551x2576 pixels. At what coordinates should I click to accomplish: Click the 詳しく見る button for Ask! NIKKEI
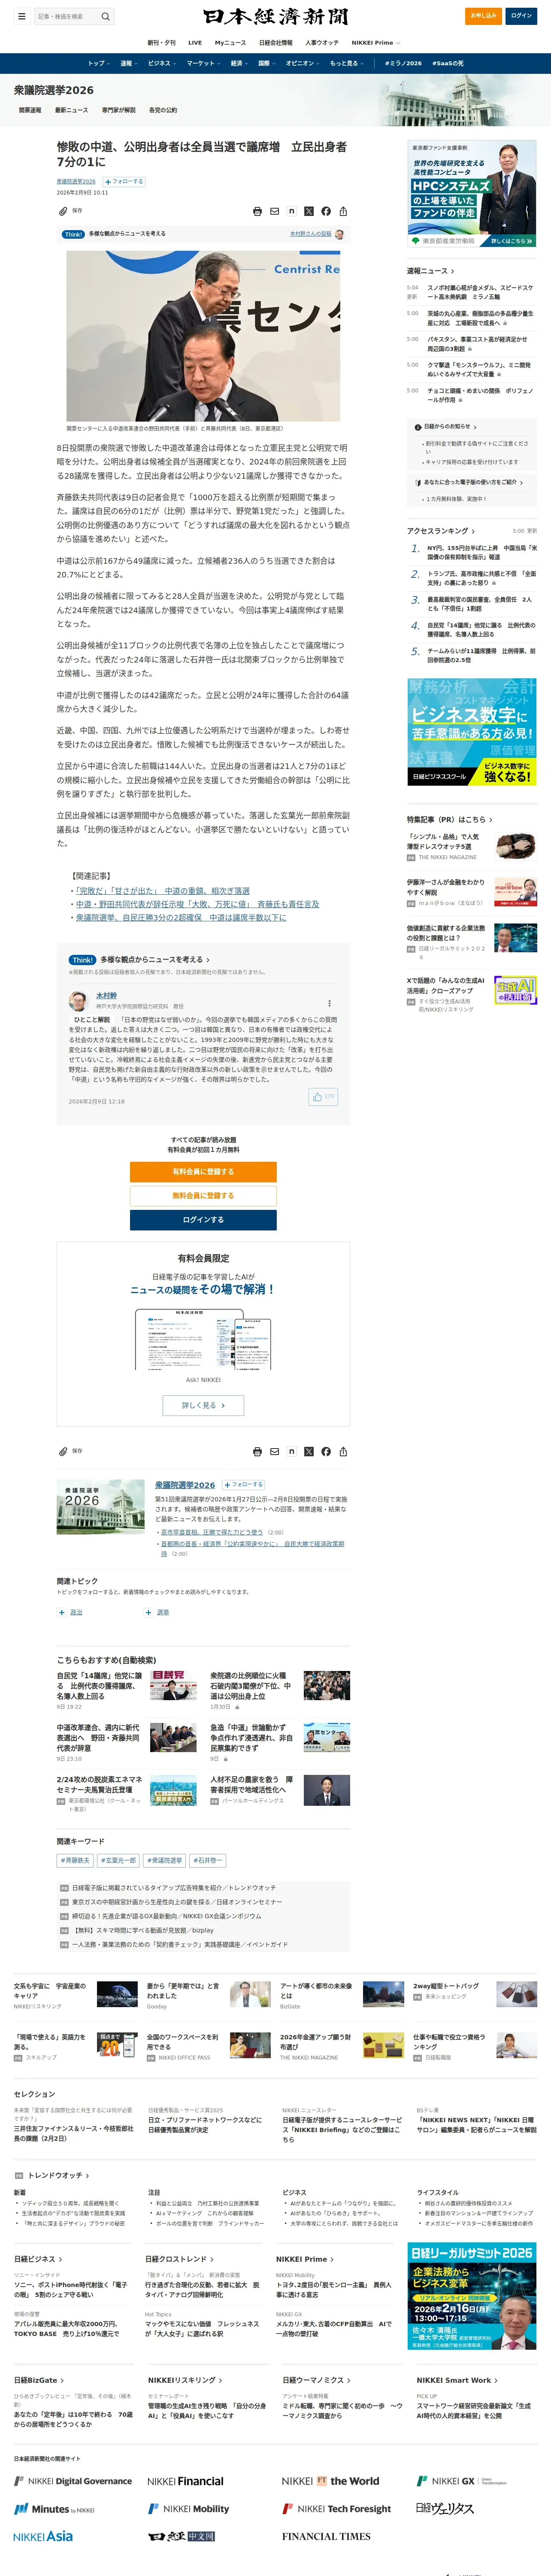pyautogui.click(x=203, y=1405)
